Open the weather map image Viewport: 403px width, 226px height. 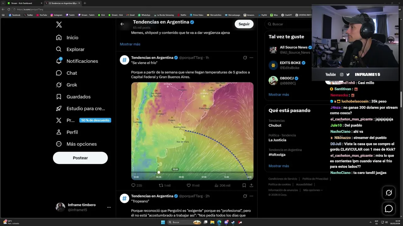coord(192,131)
